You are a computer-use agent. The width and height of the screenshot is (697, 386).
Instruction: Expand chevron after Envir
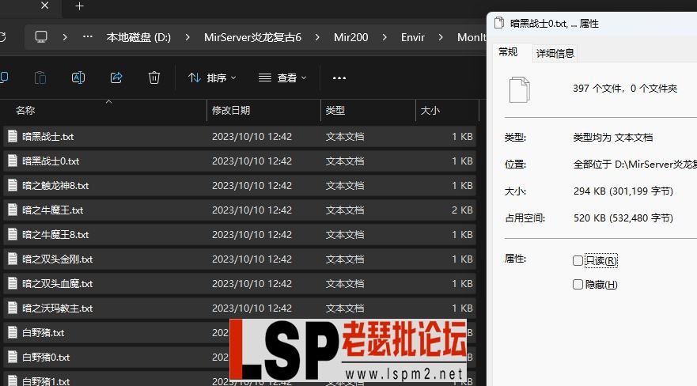point(441,37)
